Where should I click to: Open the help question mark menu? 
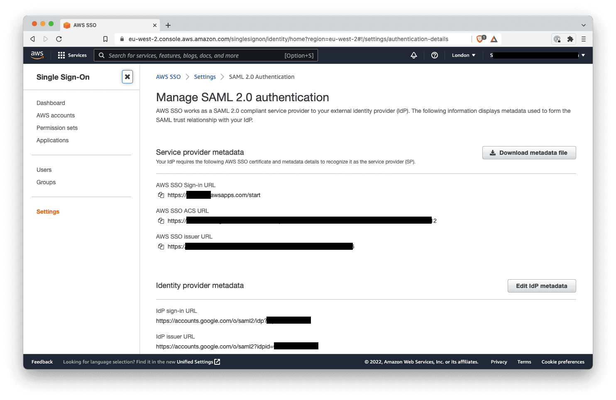pyautogui.click(x=435, y=55)
